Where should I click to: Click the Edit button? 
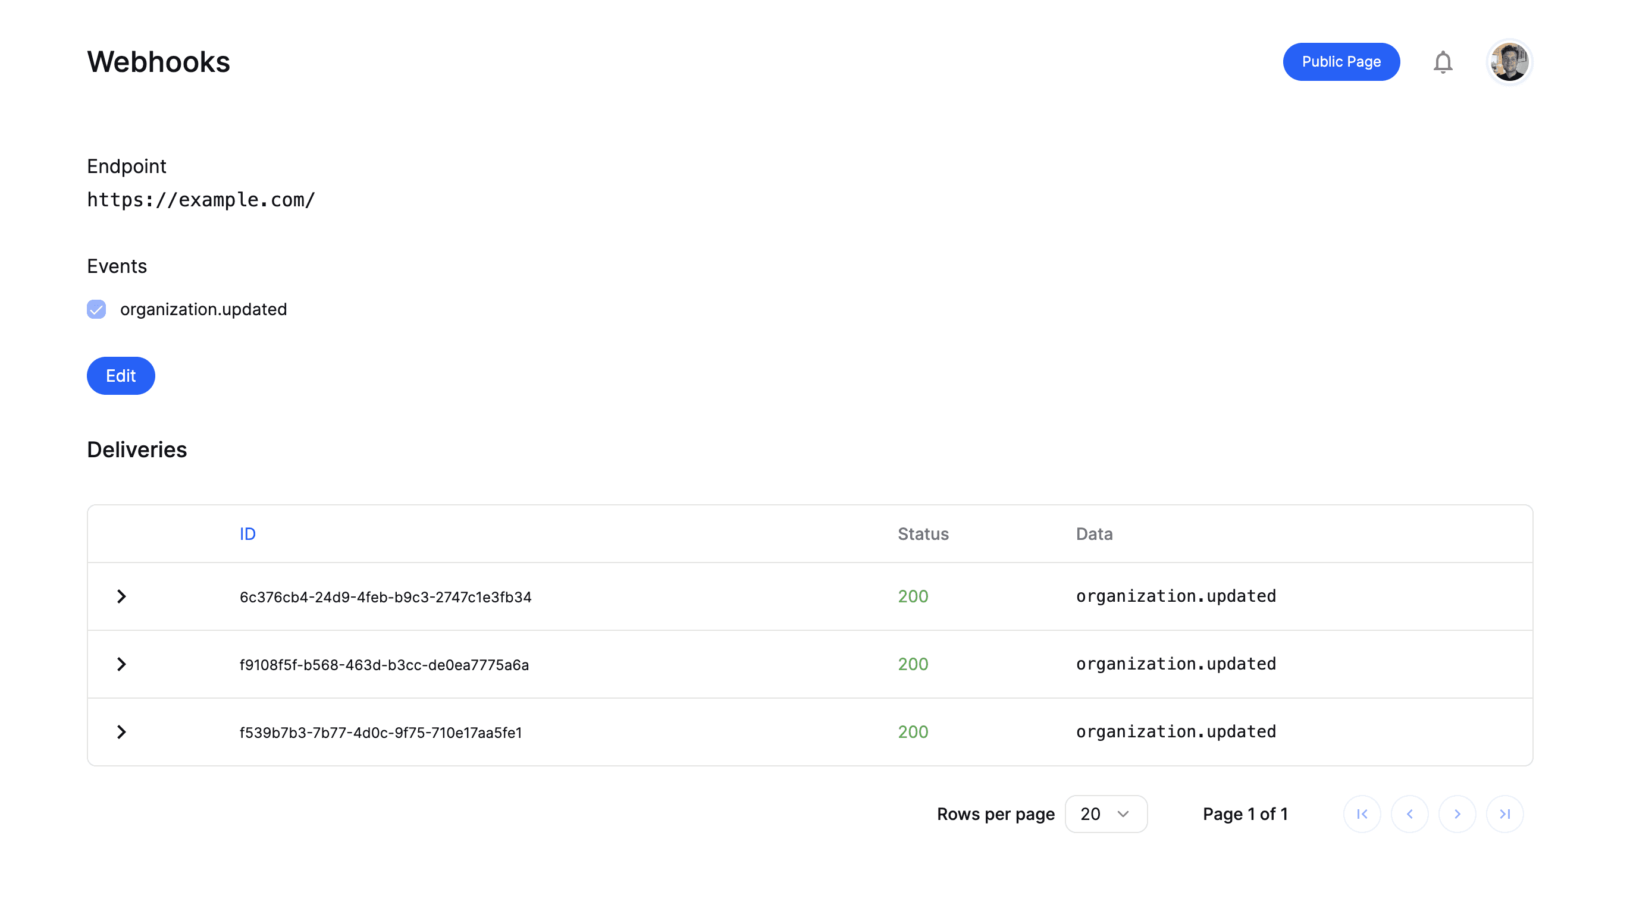pos(120,376)
